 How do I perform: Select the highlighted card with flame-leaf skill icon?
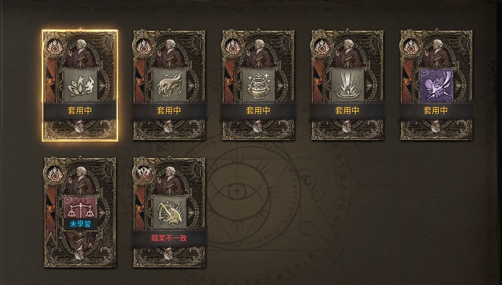tap(80, 85)
